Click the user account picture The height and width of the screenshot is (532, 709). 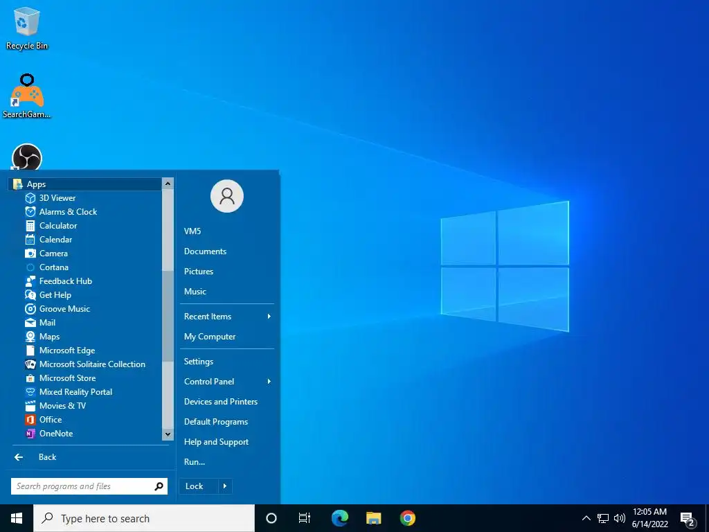click(x=227, y=196)
